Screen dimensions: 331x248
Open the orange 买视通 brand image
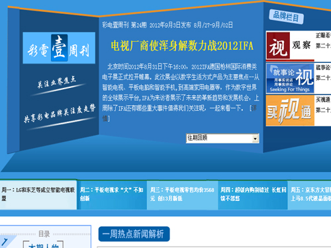pyautogui.click(x=290, y=110)
